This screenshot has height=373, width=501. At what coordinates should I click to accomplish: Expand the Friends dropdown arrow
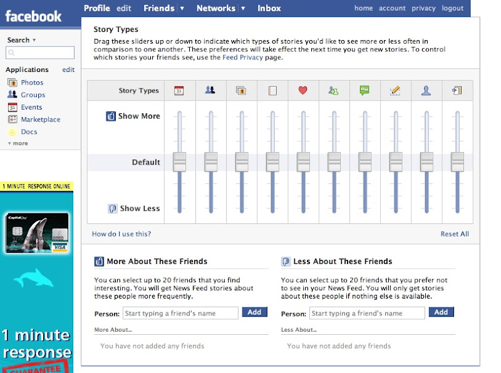[x=182, y=9]
